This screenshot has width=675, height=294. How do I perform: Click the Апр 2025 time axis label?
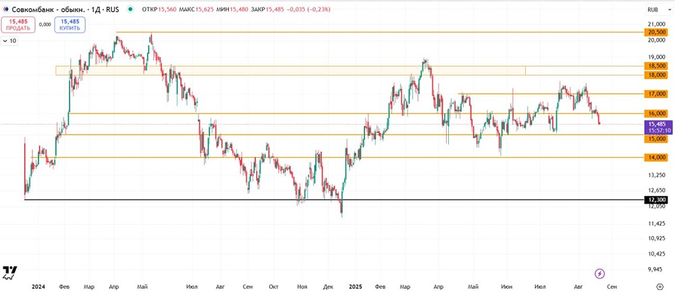[438, 286]
